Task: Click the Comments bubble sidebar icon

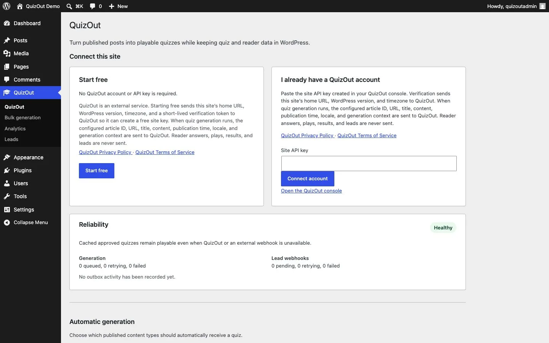Action: coord(7,80)
